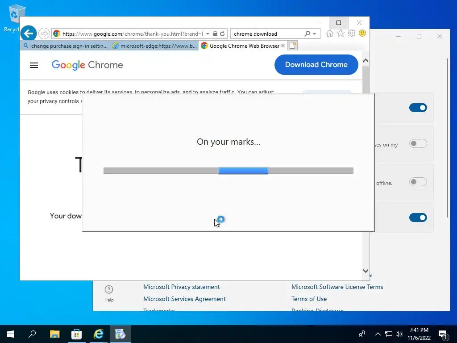Minimize the Microsoft Store window
The width and height of the screenshot is (457, 343).
pyautogui.click(x=399, y=36)
